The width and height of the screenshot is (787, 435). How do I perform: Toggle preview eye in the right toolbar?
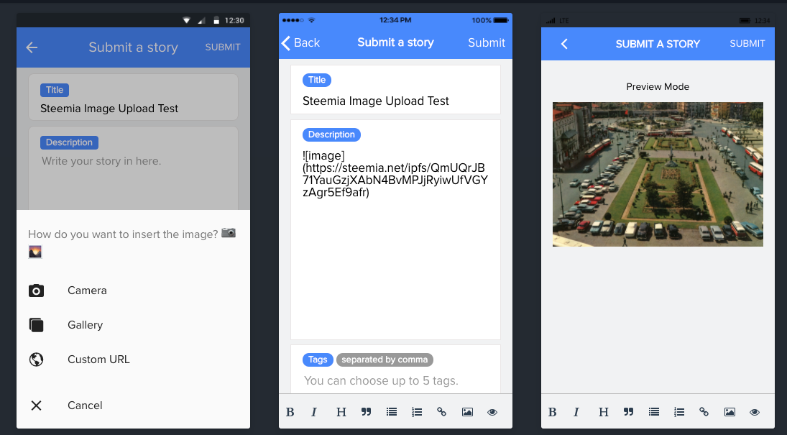[755, 412]
